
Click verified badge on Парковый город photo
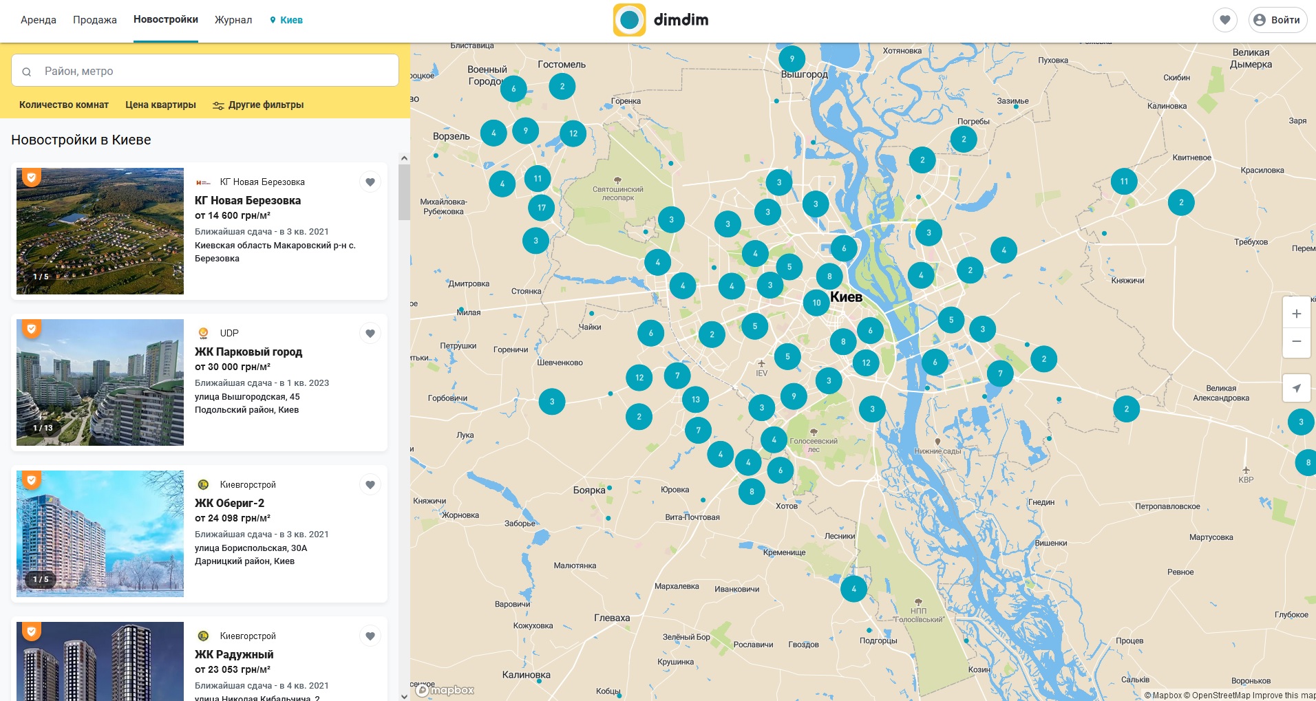[31, 329]
